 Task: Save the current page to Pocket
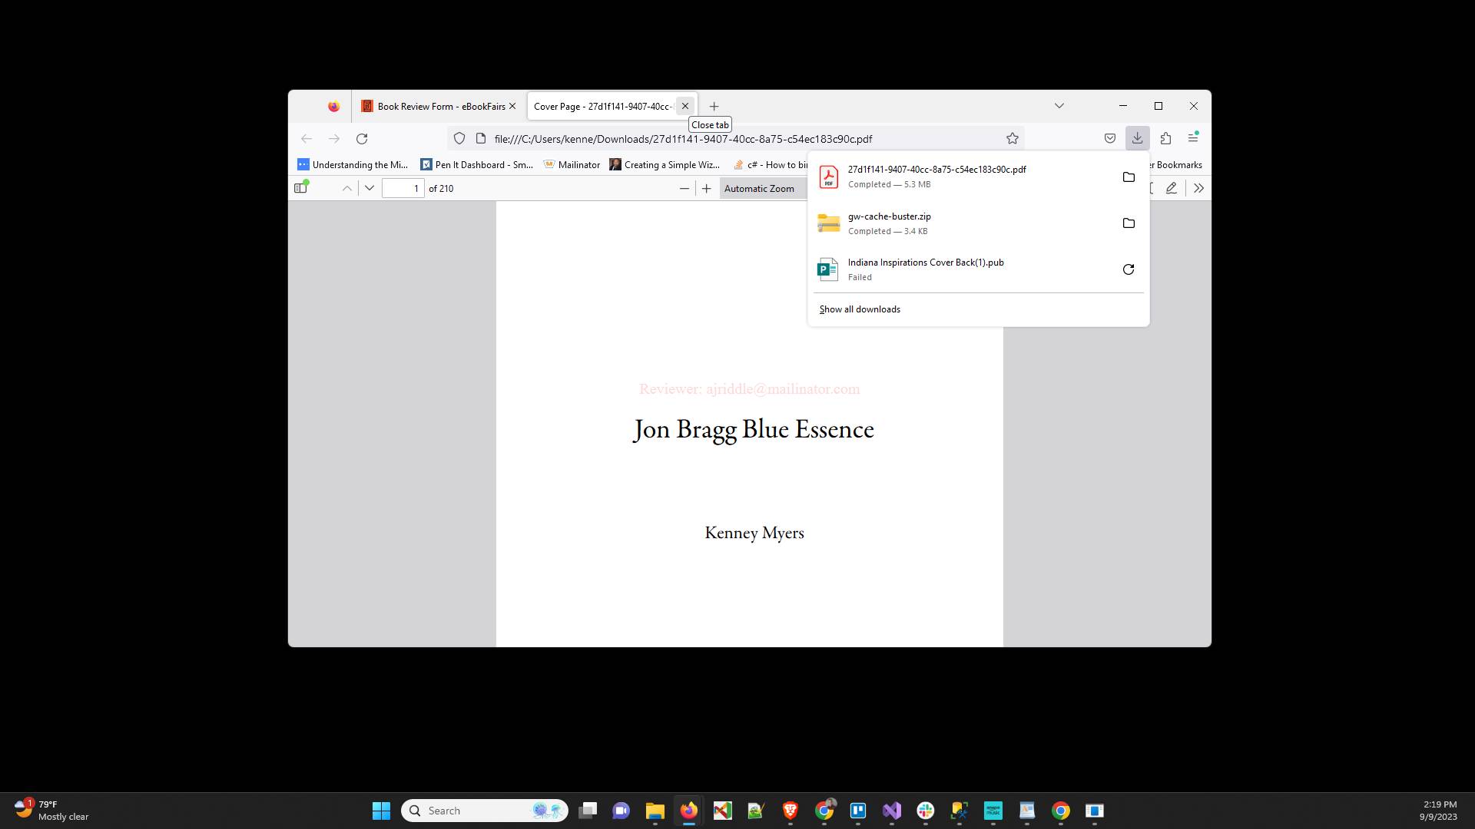[1110, 138]
